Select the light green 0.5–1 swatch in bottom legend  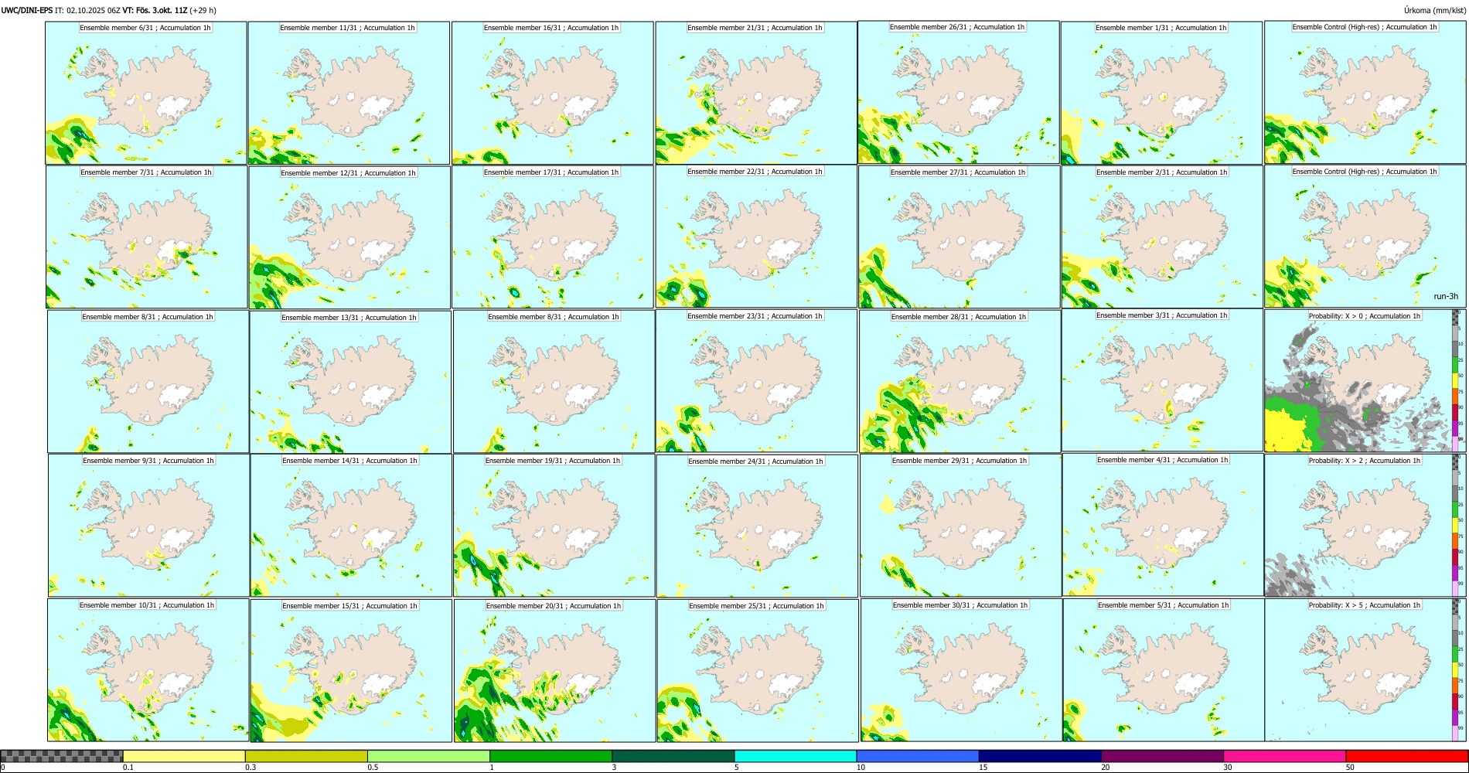tap(428, 756)
